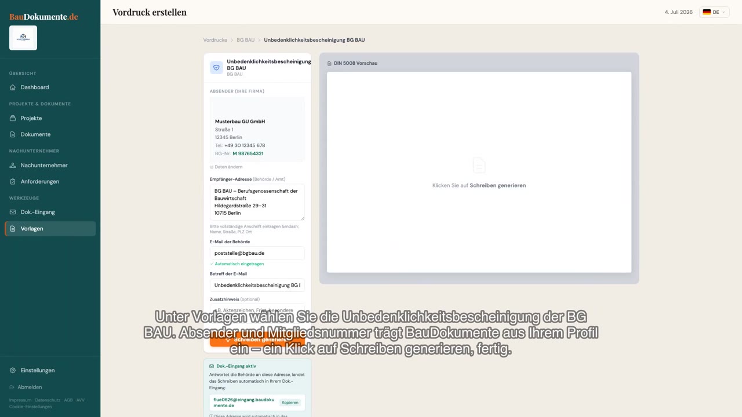The image size is (742, 417).
Task: Click the pencil icon beside Daten ändern
Action: tap(212, 167)
